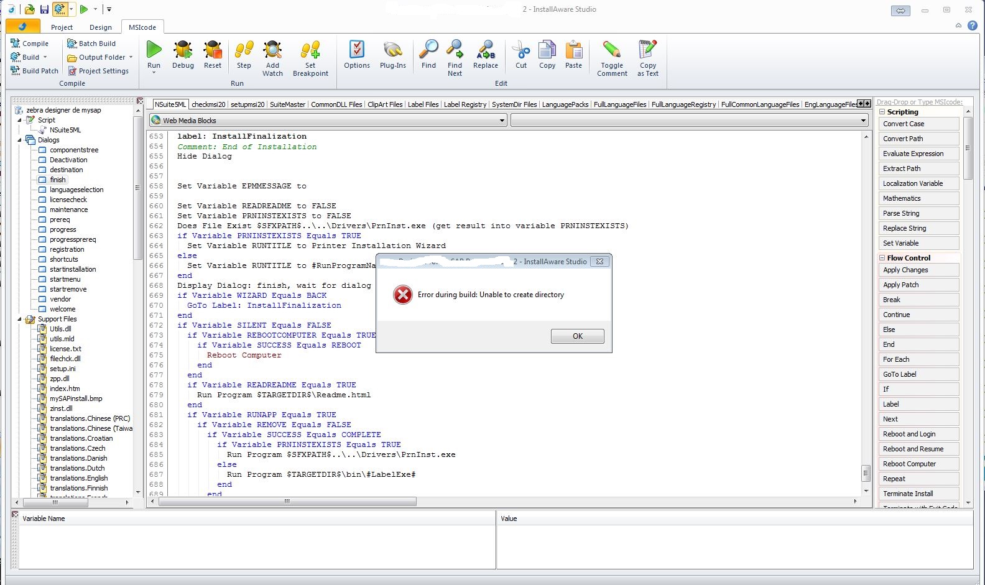
Task: Open Plug-Ins
Action: [x=392, y=49]
